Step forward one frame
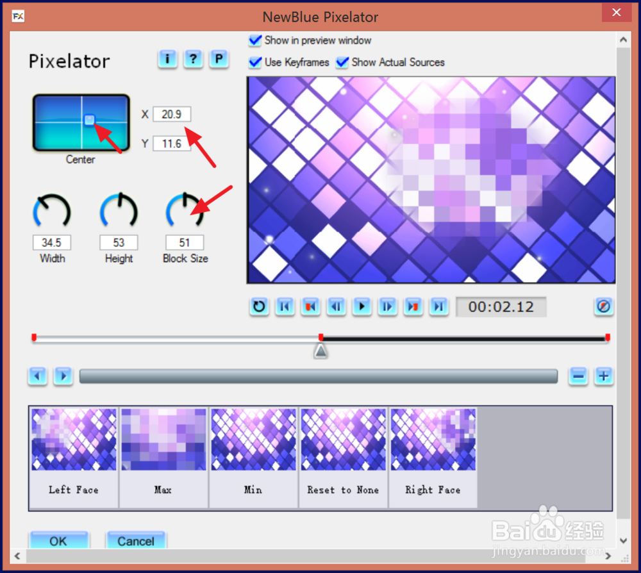 point(388,306)
